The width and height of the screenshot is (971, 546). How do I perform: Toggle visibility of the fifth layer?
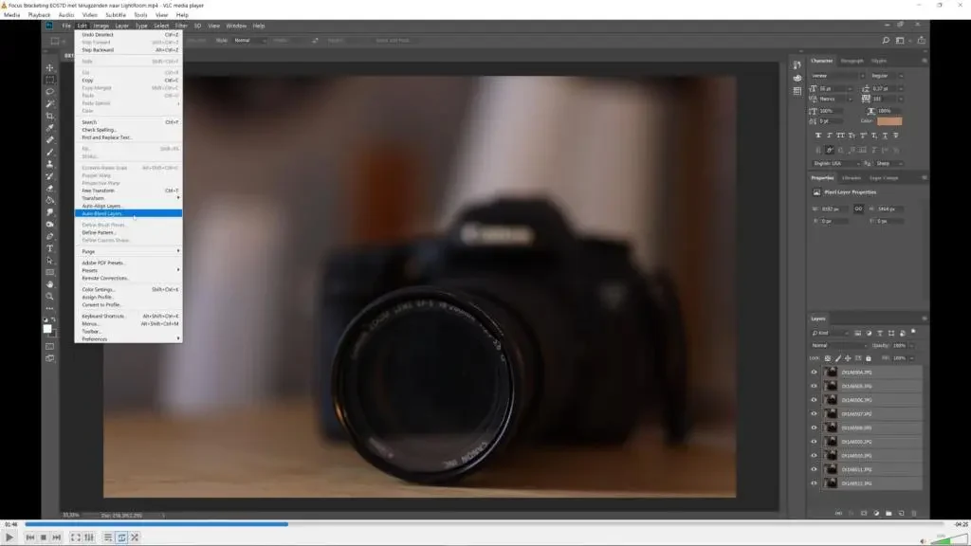814,428
